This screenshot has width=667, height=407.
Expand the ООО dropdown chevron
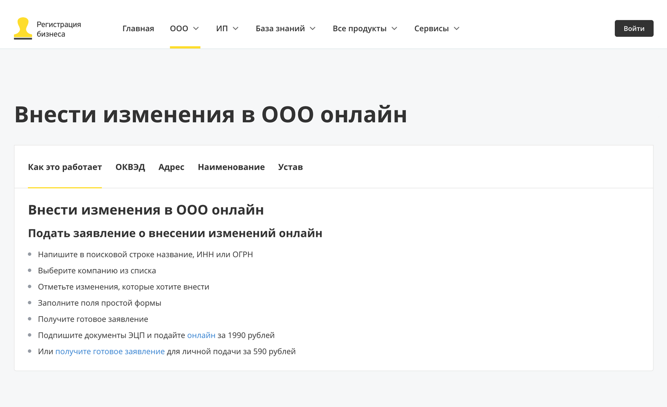[x=196, y=28]
